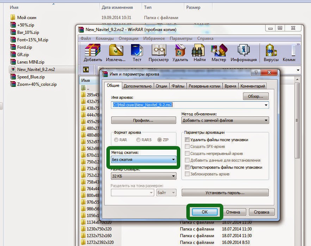The height and width of the screenshot is (246, 311).
Task: Open the volume size combo box
Action: 132,193
